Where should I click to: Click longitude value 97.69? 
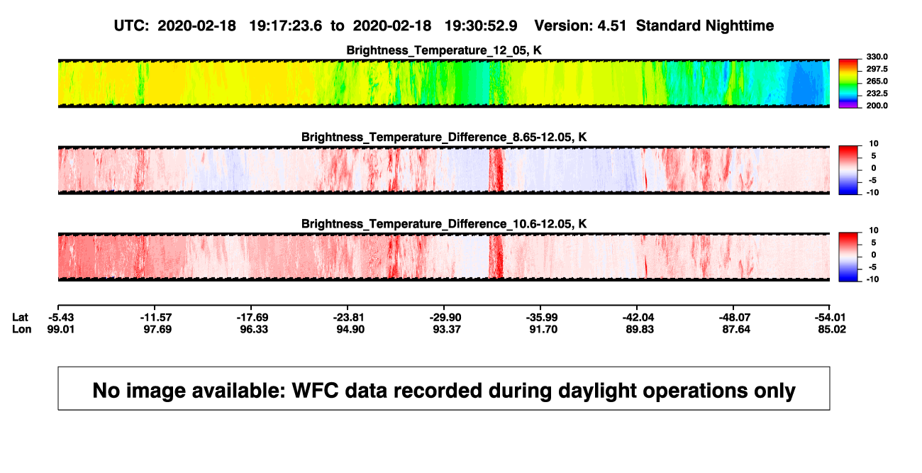(x=158, y=329)
